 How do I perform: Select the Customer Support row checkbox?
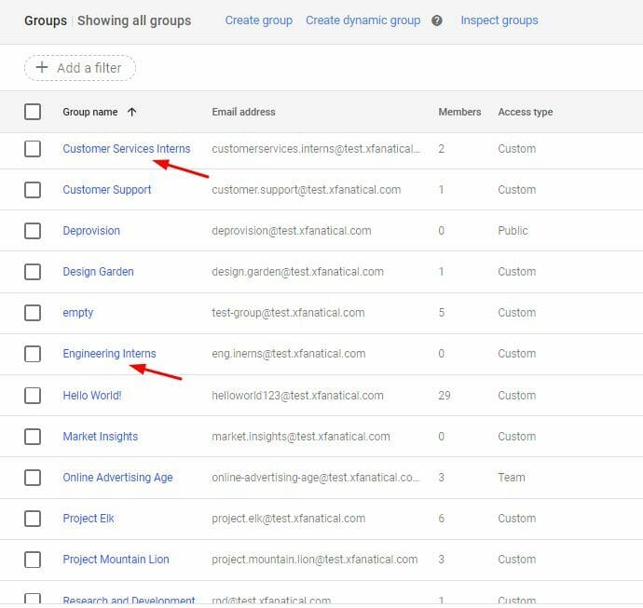click(x=33, y=190)
